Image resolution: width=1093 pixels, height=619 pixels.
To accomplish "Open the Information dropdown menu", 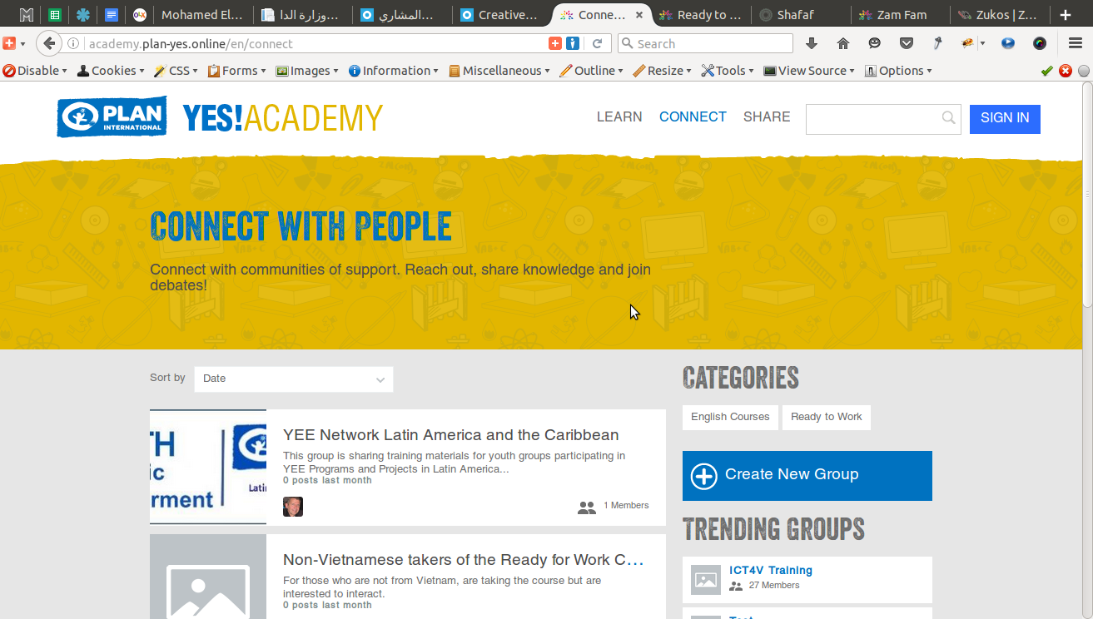I will point(395,71).
